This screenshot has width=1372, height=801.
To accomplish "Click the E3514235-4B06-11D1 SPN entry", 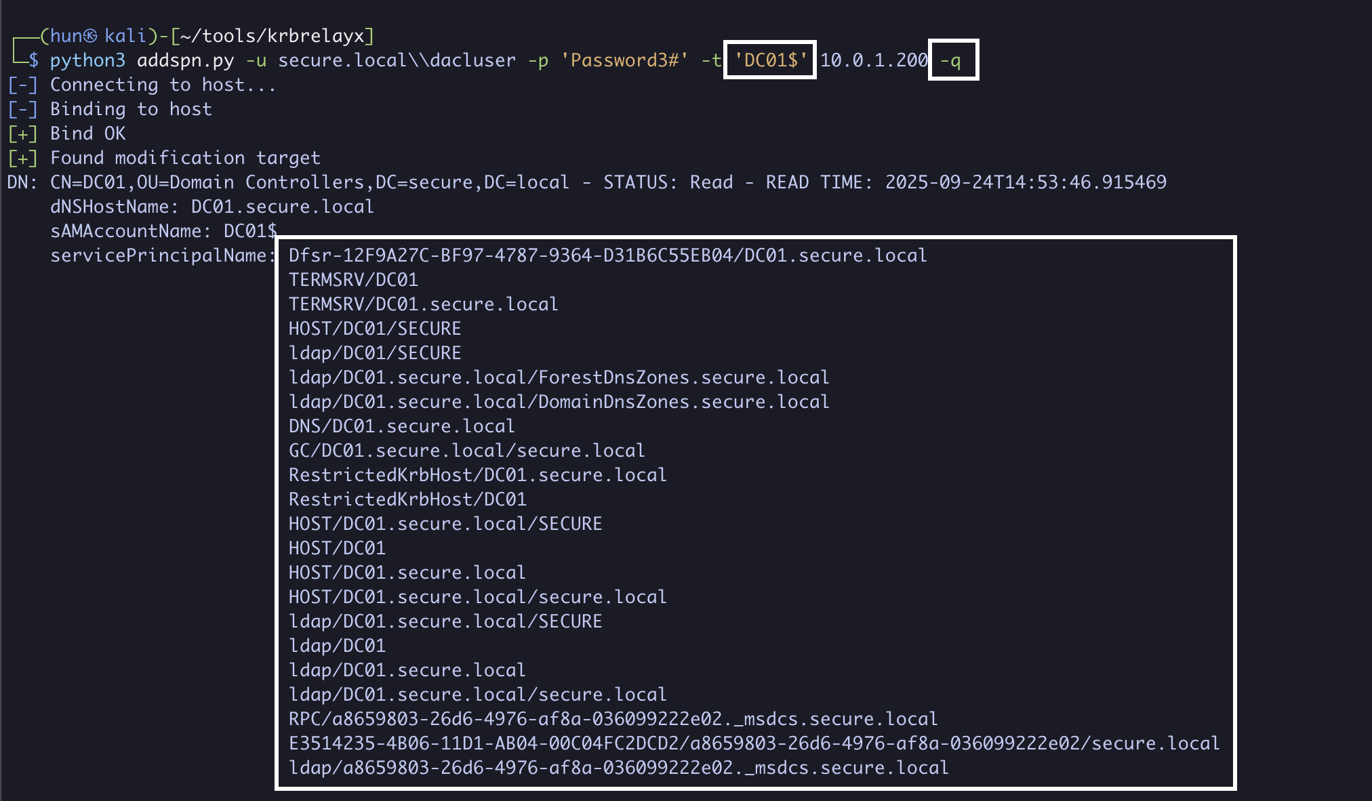I will click(754, 743).
